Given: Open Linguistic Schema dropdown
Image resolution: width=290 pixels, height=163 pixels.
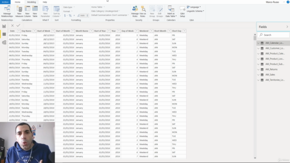Looking at the screenshot, I should point(195,11).
